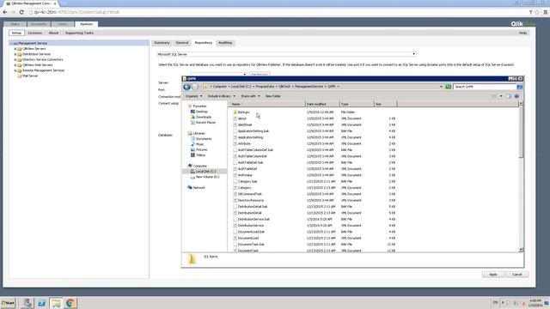The width and height of the screenshot is (550, 309).
Task: Select Management Service tree root
Action: [33, 44]
